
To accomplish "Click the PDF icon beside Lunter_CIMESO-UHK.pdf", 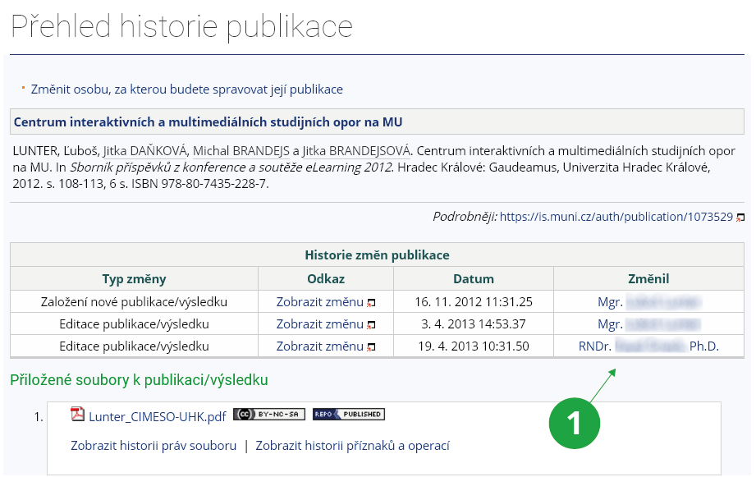I will pos(78,415).
